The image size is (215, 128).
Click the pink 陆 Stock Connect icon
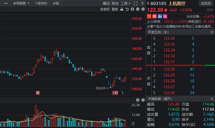point(165,16)
